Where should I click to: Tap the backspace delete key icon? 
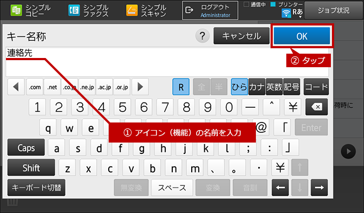click(x=317, y=107)
